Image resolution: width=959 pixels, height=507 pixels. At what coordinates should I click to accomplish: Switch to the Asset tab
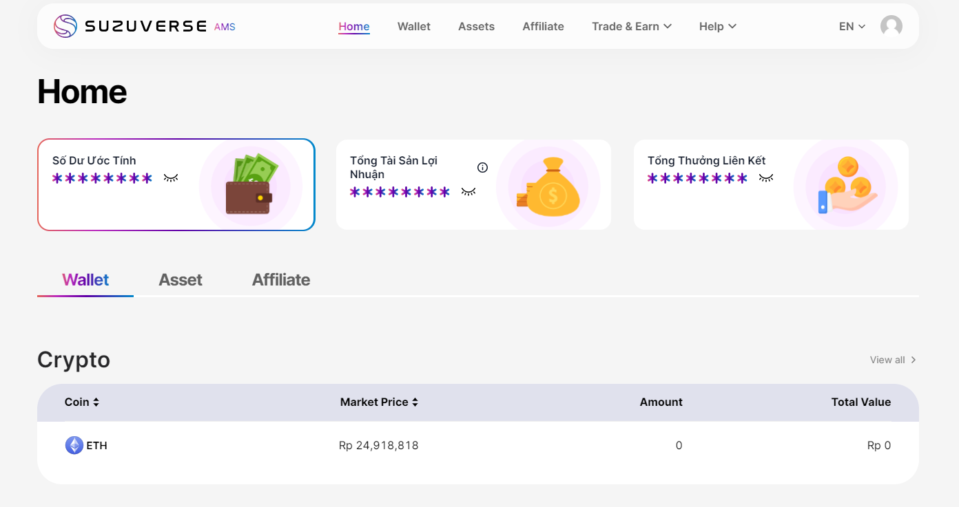coord(181,280)
